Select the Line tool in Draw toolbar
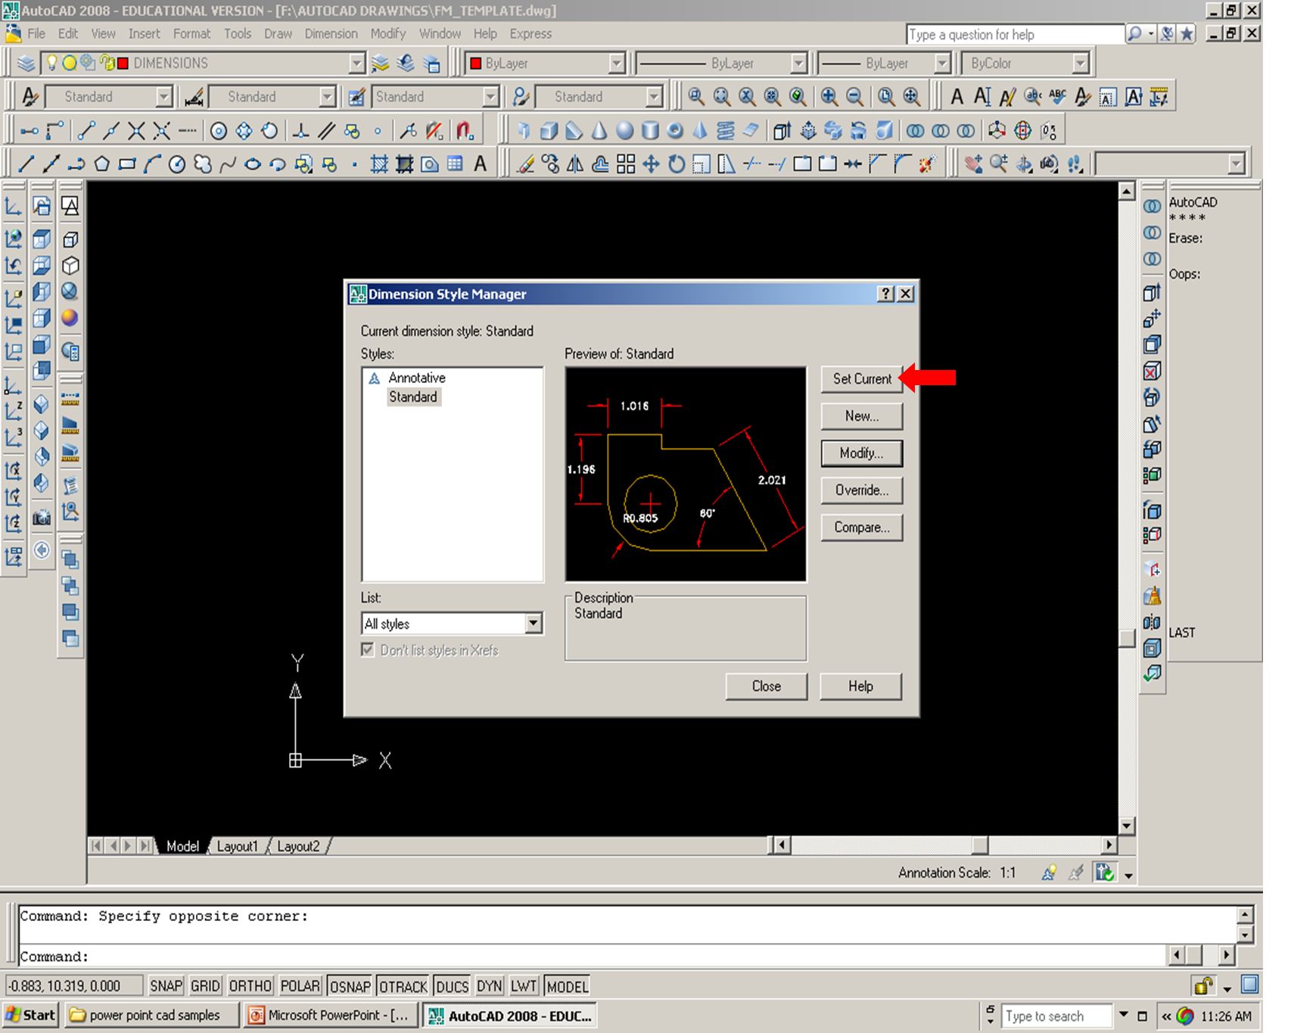Screen dimensions: 1291x1033 click(x=26, y=163)
